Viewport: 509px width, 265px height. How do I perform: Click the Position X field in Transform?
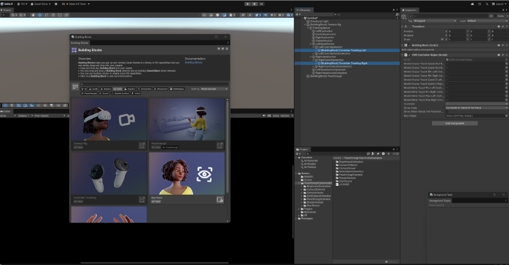coord(456,31)
